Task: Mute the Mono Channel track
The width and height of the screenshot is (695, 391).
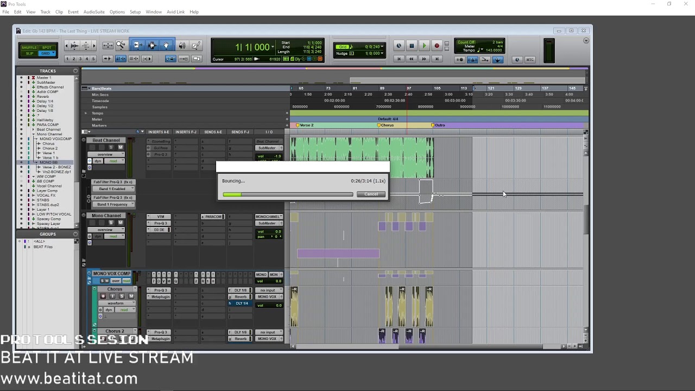Action: pyautogui.click(x=121, y=223)
